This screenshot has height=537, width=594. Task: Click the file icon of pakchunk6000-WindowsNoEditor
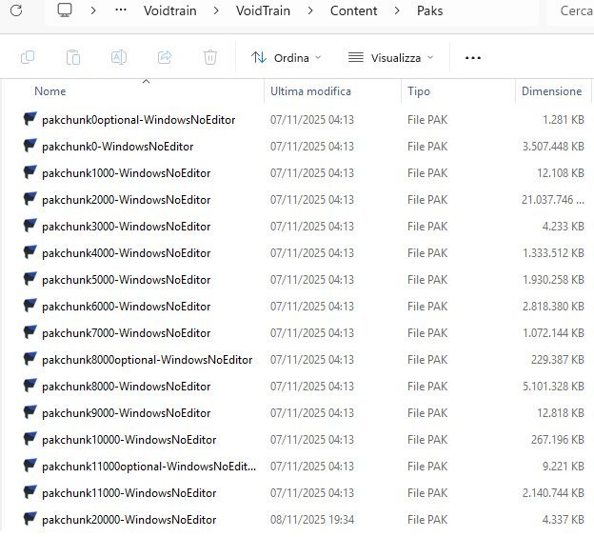click(30, 306)
